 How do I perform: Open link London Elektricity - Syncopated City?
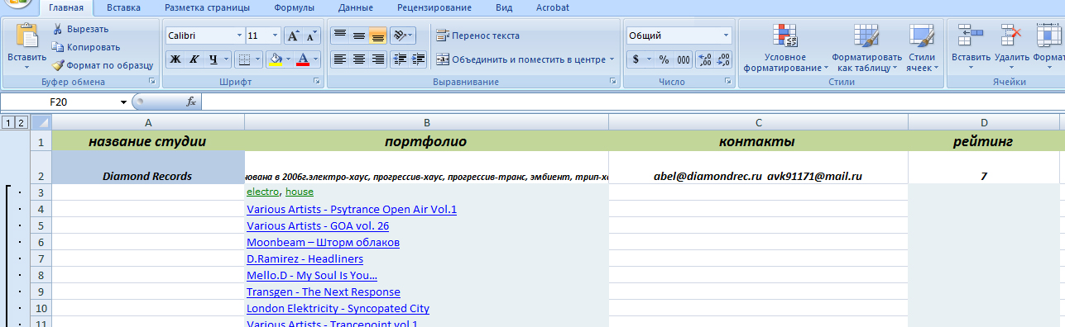(x=338, y=308)
